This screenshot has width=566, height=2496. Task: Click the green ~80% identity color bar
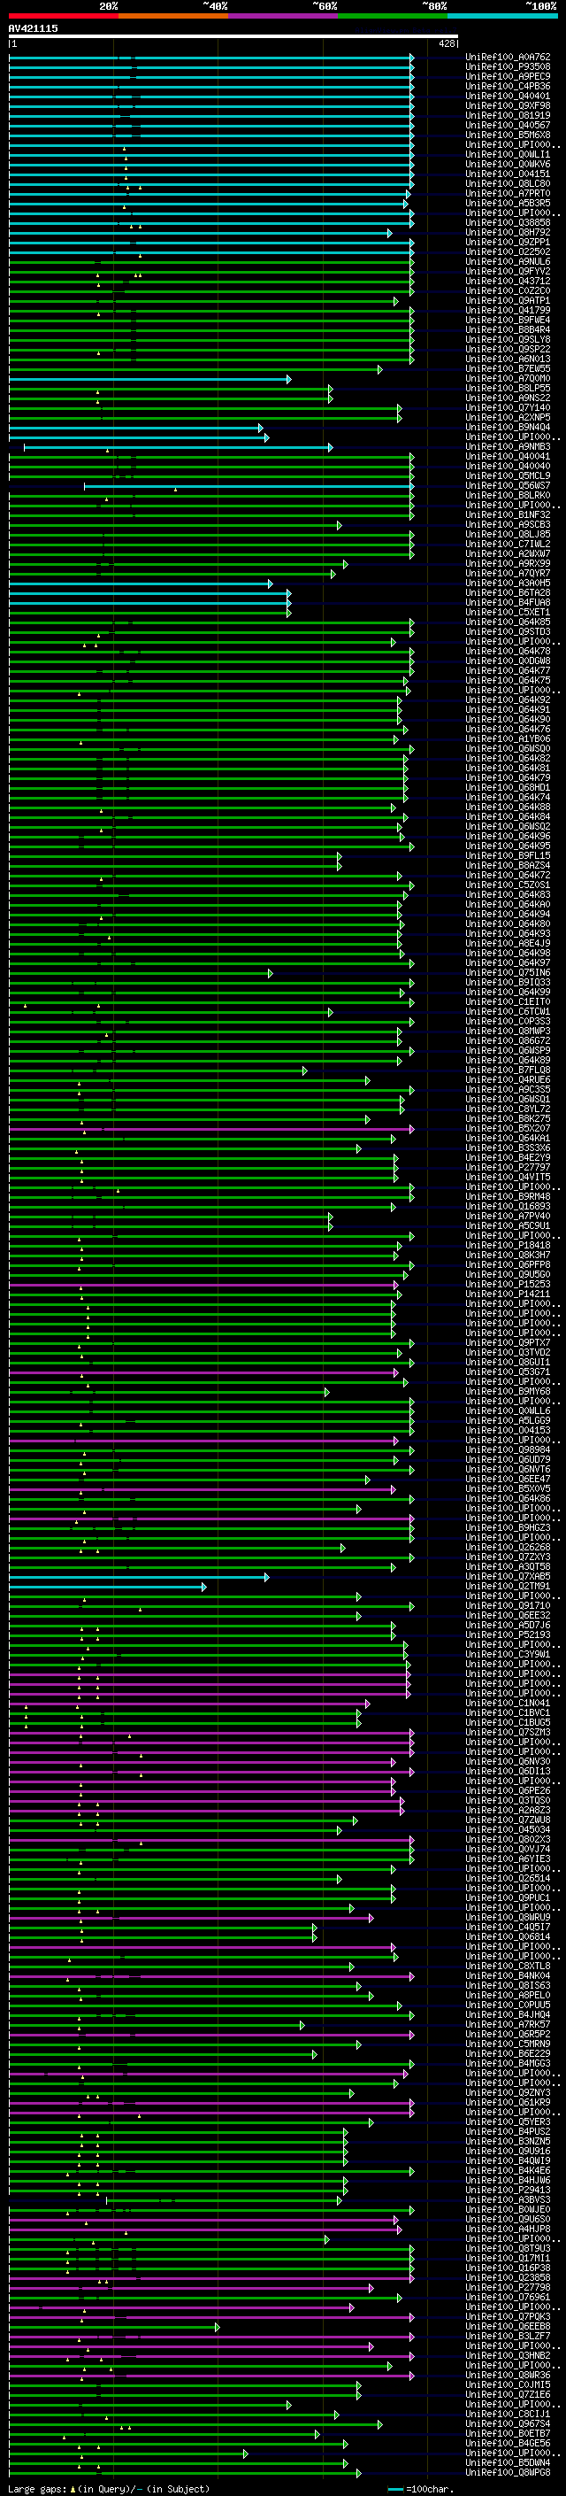click(x=393, y=16)
